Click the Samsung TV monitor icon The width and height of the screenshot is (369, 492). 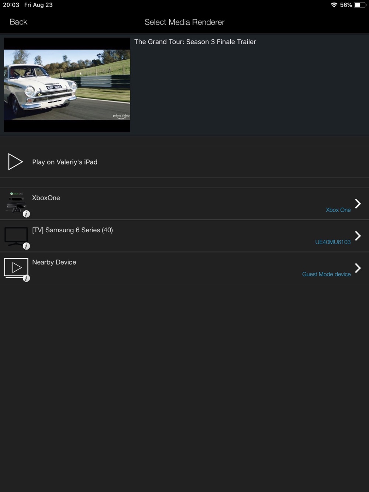tap(16, 236)
